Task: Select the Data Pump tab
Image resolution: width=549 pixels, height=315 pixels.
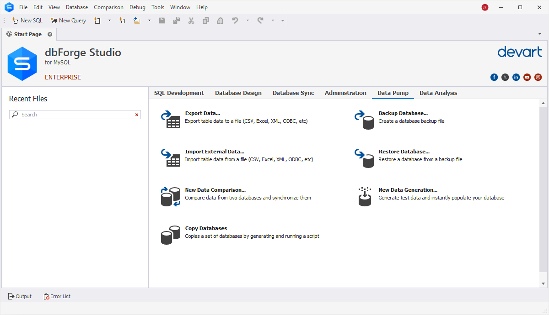Action: coord(393,93)
